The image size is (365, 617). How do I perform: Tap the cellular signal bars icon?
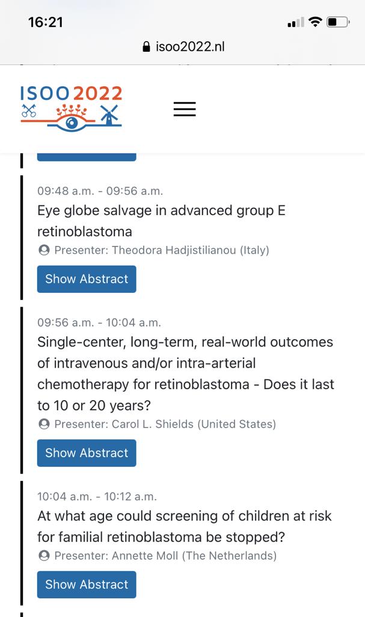pyautogui.click(x=296, y=23)
